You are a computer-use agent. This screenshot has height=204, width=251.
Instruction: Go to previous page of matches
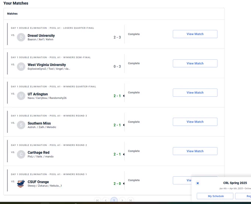[x=106, y=200]
